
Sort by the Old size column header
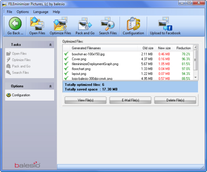coord(146,48)
